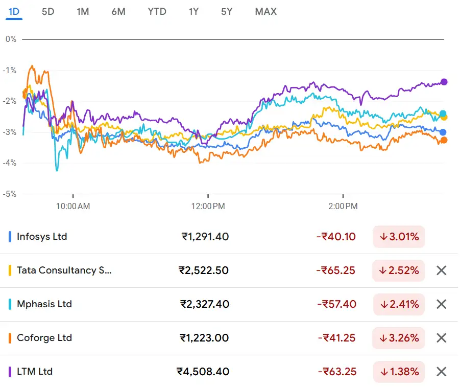Remove LTM Ltd using X icon
The height and width of the screenshot is (387, 460).
click(x=442, y=372)
